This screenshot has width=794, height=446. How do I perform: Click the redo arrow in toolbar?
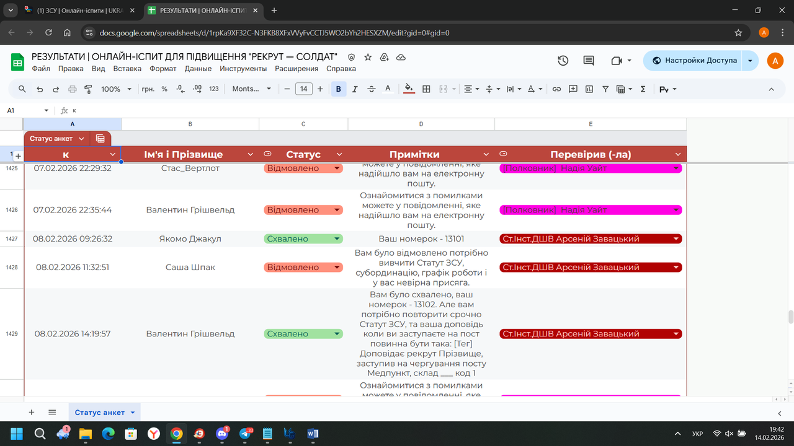coord(56,89)
